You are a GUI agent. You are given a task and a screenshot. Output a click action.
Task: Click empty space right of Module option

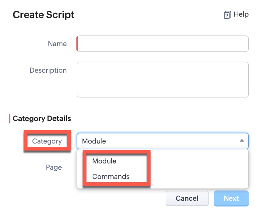[199, 161]
